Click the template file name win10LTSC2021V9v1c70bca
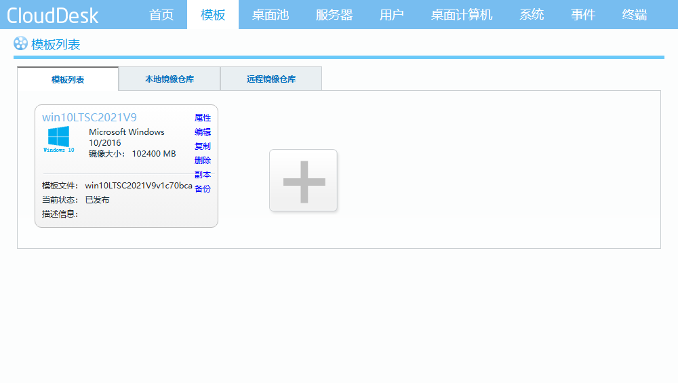 pos(139,186)
